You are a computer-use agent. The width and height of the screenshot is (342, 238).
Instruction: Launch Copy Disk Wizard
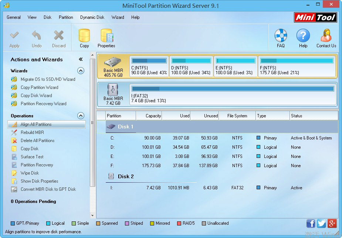pos(36,95)
